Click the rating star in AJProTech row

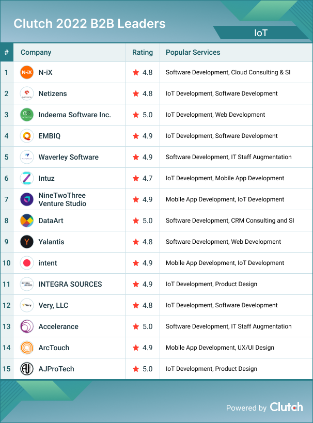click(x=136, y=369)
